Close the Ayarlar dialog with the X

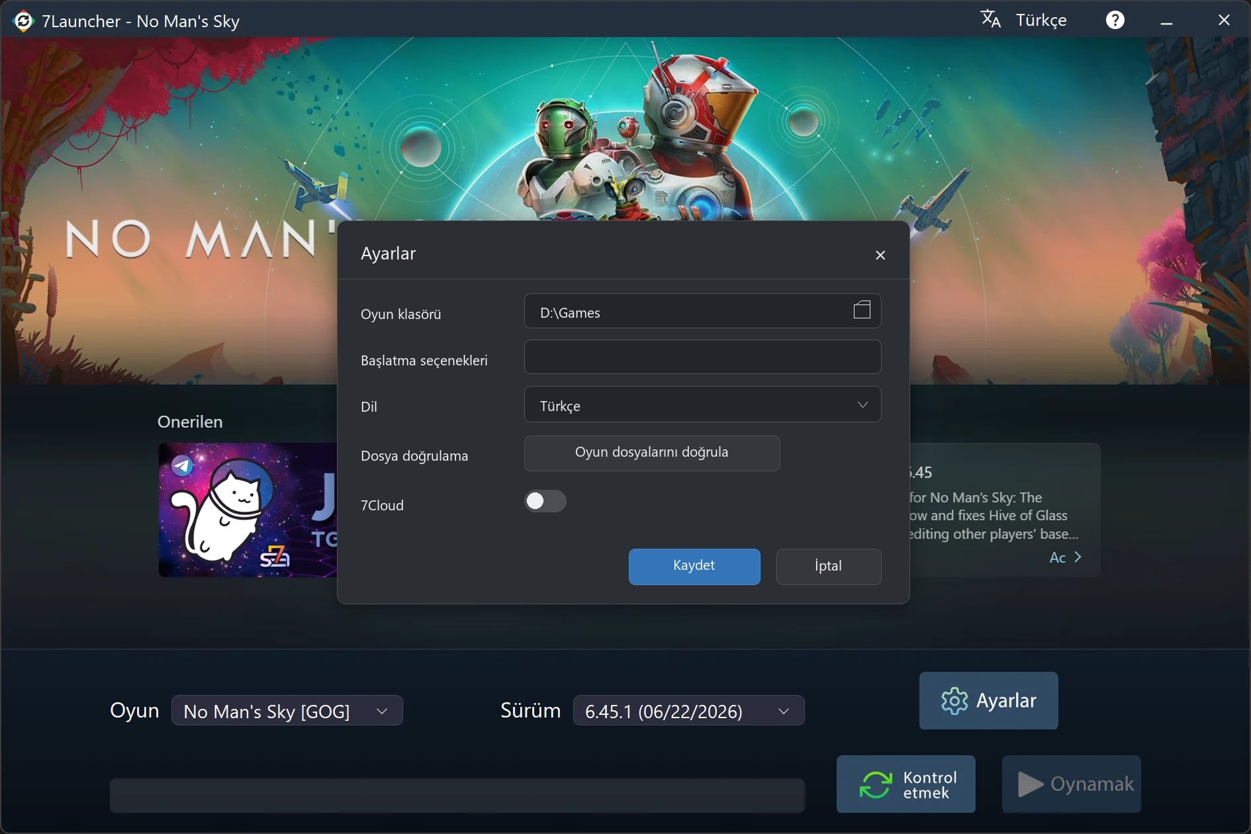[880, 255]
